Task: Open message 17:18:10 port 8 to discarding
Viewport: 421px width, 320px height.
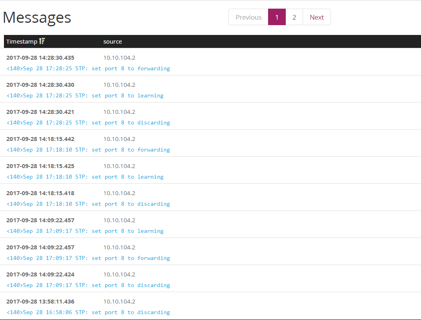Action: tap(88, 204)
